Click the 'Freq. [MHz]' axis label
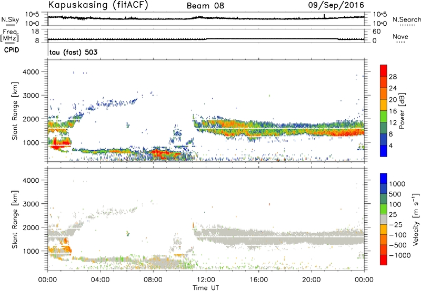 click(x=9, y=36)
